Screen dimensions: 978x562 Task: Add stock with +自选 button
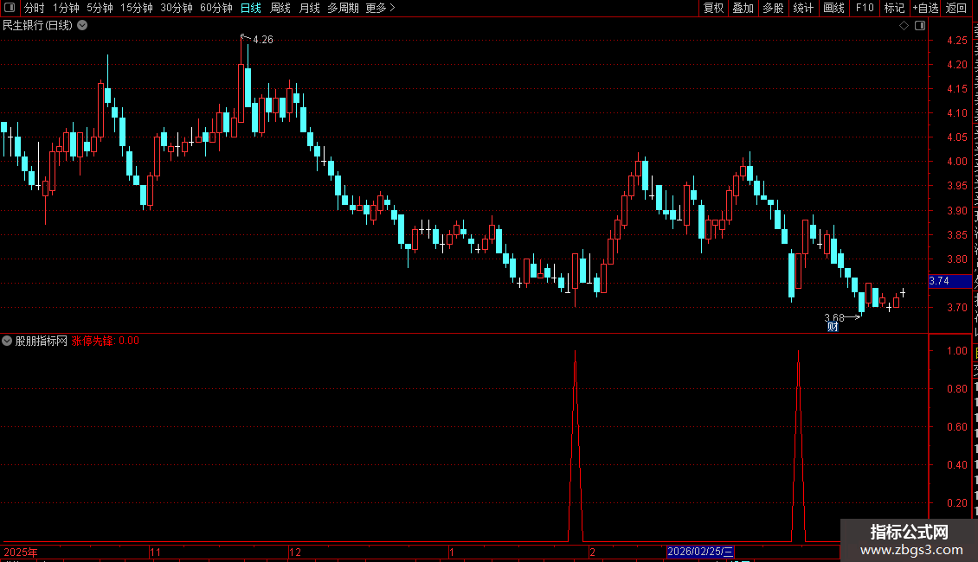925,8
